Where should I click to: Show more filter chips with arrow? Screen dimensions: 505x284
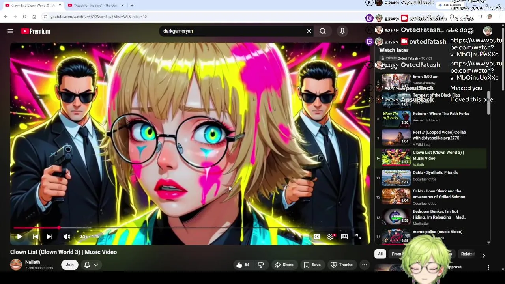pyautogui.click(x=484, y=255)
